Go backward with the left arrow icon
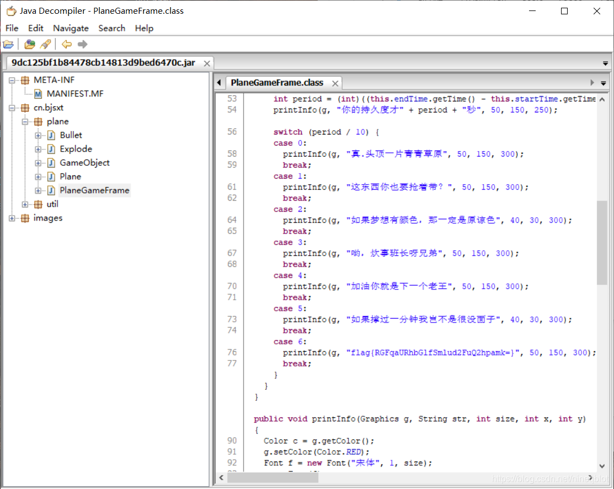This screenshot has height=489, width=614. point(67,44)
